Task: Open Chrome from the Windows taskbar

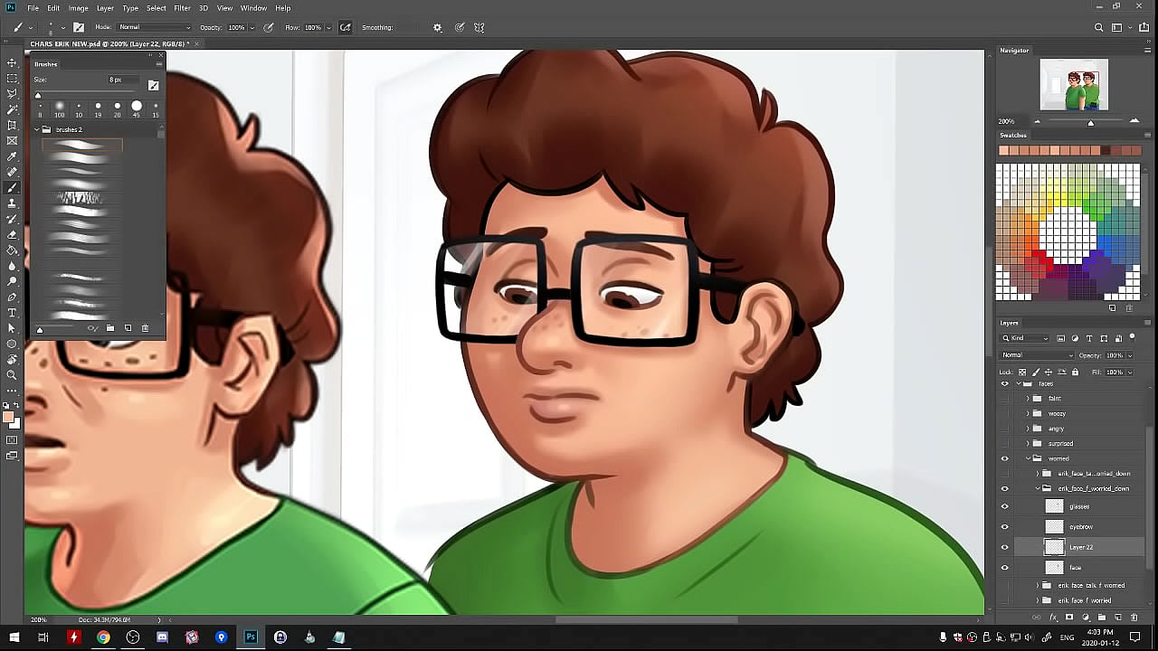Action: pyautogui.click(x=103, y=637)
